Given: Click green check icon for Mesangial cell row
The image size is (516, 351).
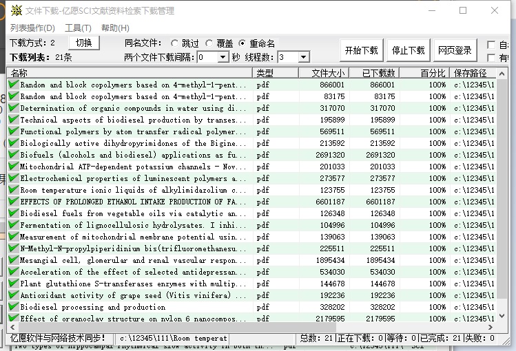Looking at the screenshot, I should 13,260.
